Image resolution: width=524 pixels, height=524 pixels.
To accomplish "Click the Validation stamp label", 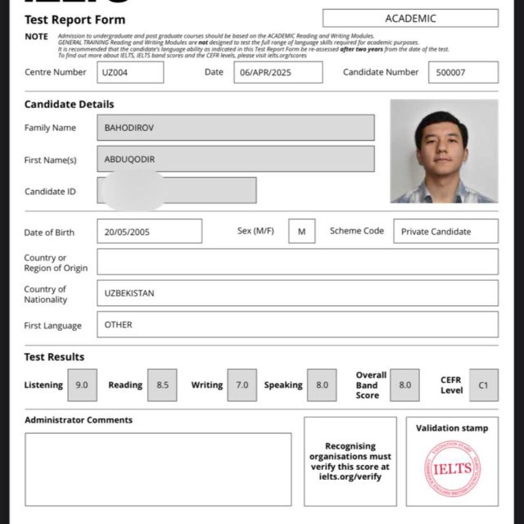I will coord(452,428).
